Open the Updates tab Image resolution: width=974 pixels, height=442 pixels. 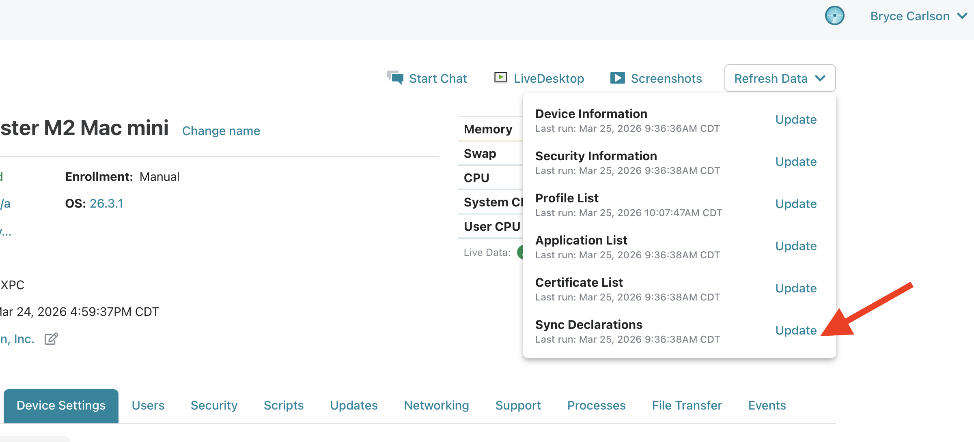354,406
